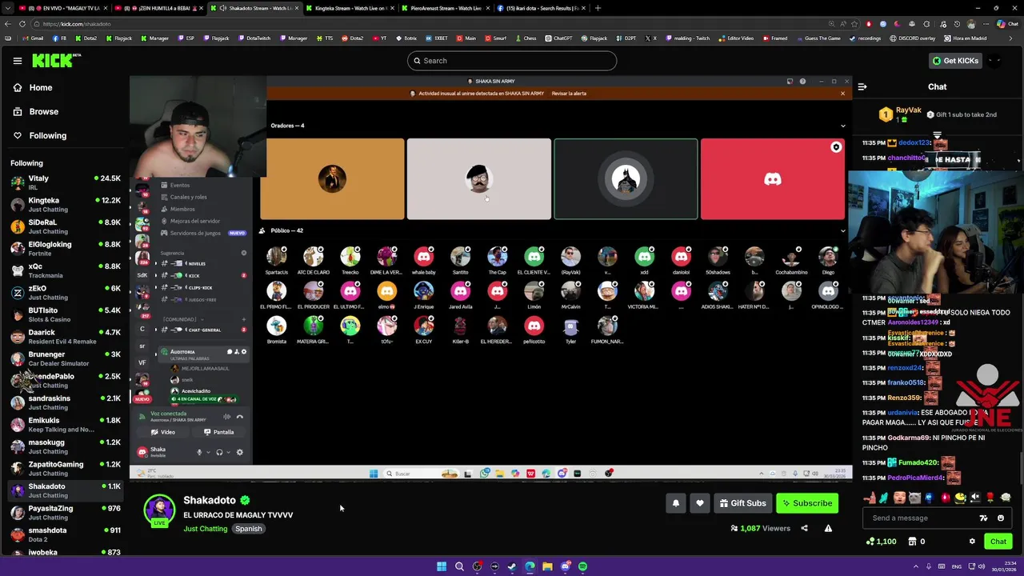This screenshot has width=1024, height=576.
Task: Open Browse in Kick sidebar
Action: pos(44,112)
